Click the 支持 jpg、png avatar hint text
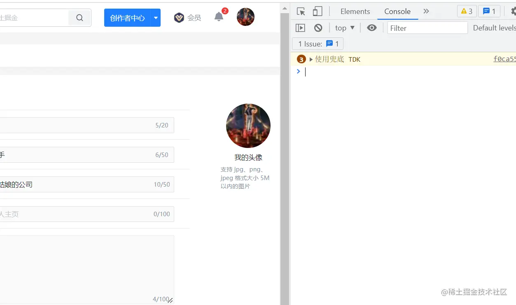516x305 pixels. point(245,178)
